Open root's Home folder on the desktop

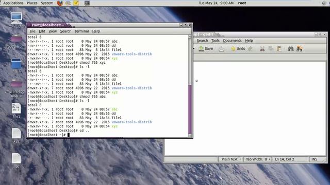[16, 42]
